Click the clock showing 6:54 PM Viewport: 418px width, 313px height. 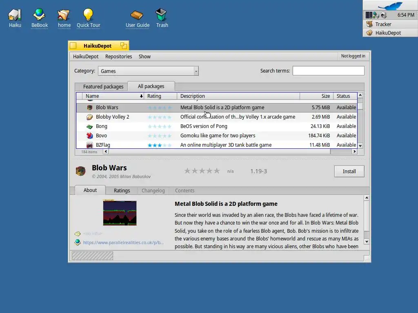406,15
